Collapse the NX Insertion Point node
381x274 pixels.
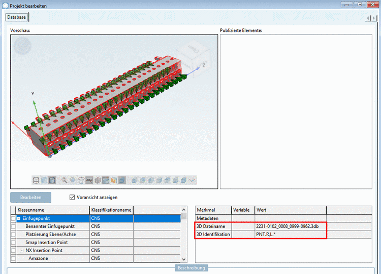click(21, 250)
